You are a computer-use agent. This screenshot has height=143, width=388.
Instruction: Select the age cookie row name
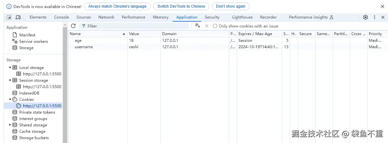[x=78, y=41]
